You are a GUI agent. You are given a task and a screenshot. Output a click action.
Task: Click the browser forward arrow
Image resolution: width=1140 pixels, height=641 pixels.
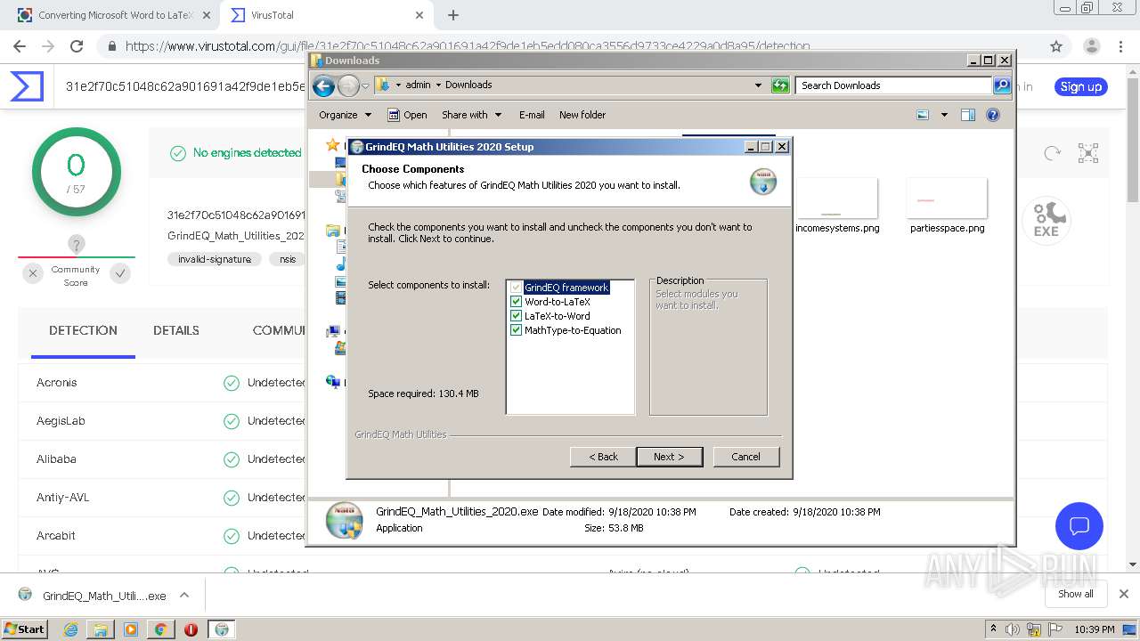(48, 46)
